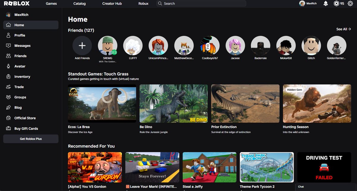Click the Avatar sidebar icon

click(8, 66)
